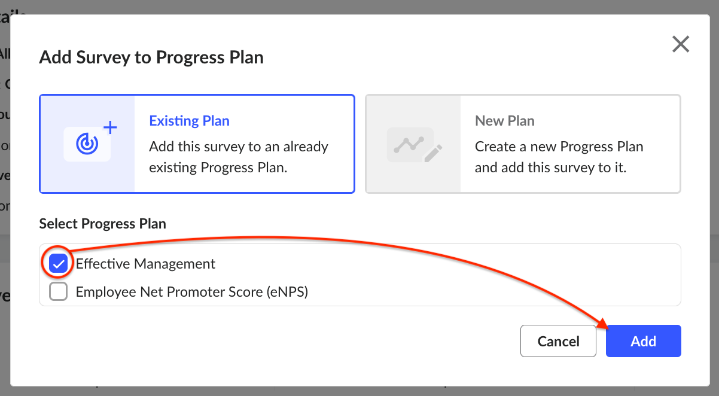
Task: Click the Add button
Action: (x=644, y=341)
